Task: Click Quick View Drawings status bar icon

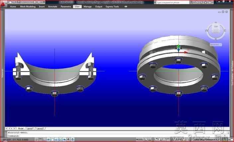Action: point(150,139)
